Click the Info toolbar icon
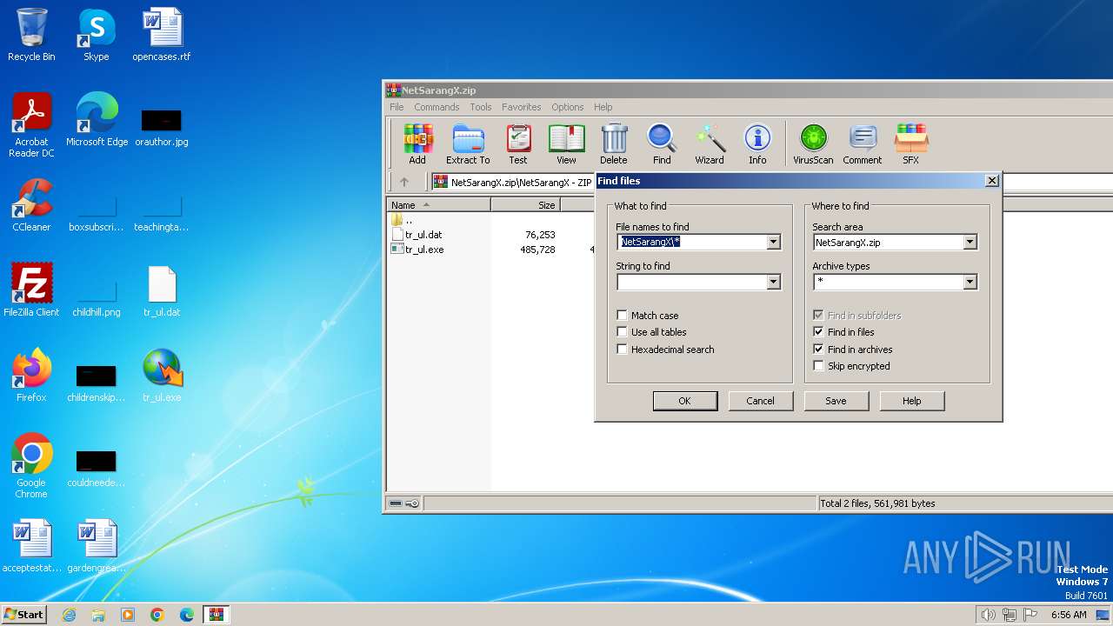1113x626 pixels. tap(757, 143)
